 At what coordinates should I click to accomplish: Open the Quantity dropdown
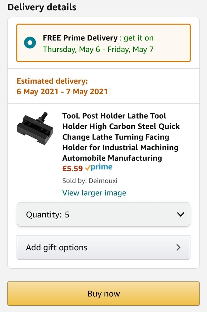click(x=103, y=214)
